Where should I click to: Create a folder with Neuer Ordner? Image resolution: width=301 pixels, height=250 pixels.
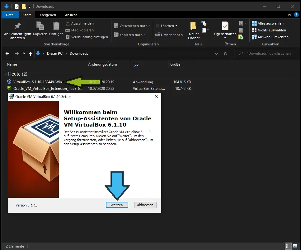194,31
